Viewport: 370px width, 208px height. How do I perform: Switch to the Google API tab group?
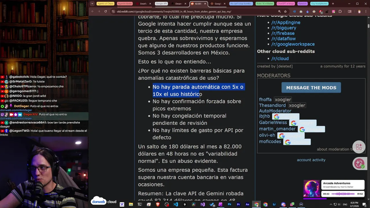[161, 4]
